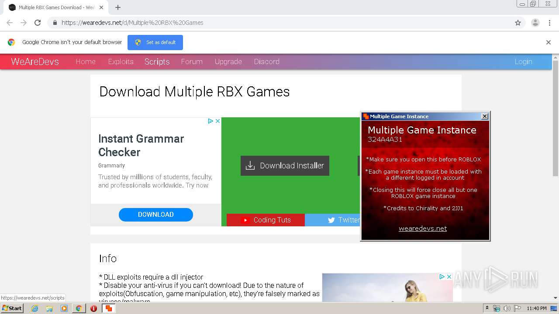Open the Discord nav item
Screen dimensions: 559x314
(x=266, y=61)
